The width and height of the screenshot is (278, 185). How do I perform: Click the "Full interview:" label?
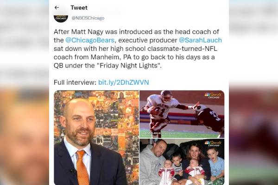pyautogui.click(x=75, y=82)
